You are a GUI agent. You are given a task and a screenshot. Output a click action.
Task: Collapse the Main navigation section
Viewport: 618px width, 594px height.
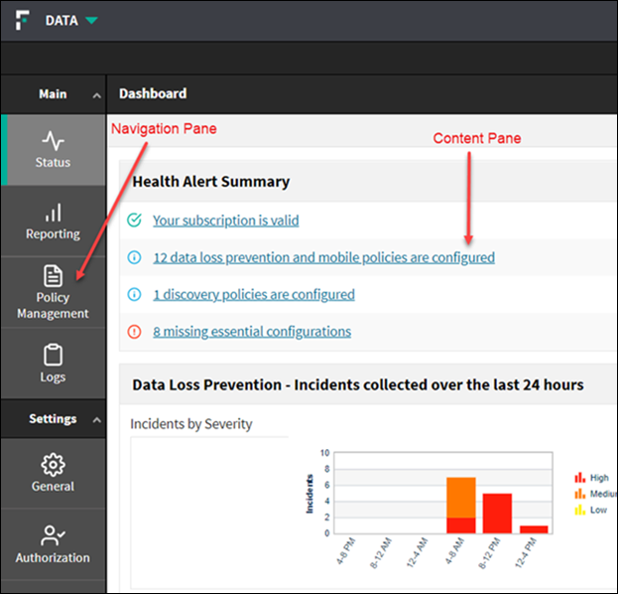pyautogui.click(x=96, y=95)
